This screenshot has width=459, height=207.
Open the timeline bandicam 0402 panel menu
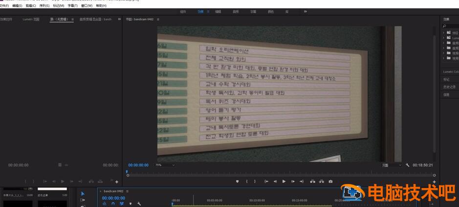(x=128, y=191)
